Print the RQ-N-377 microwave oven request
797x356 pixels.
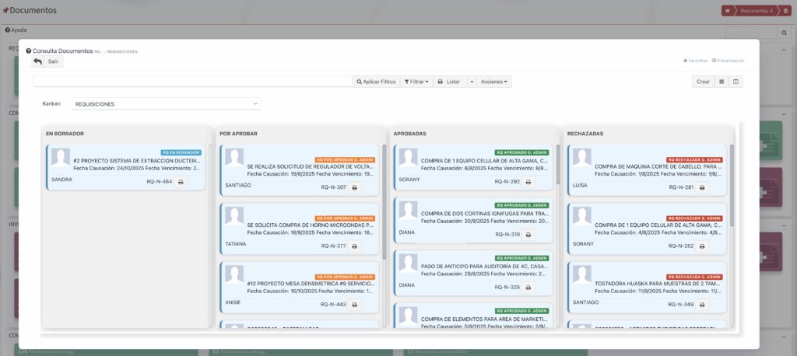[x=354, y=246]
